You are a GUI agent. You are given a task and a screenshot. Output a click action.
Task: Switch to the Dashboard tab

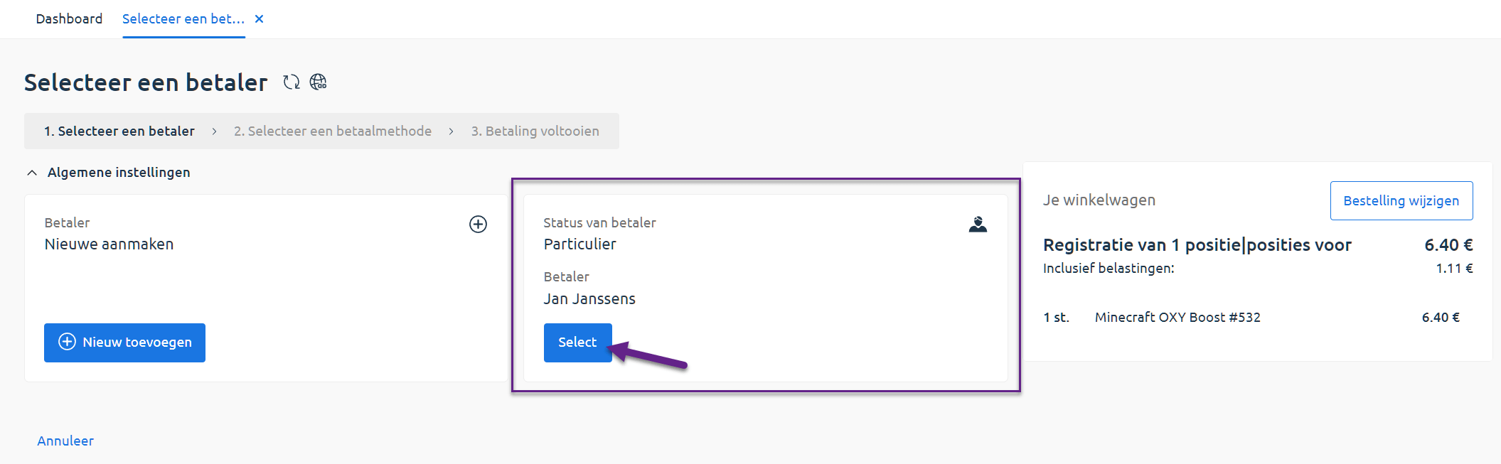click(69, 19)
